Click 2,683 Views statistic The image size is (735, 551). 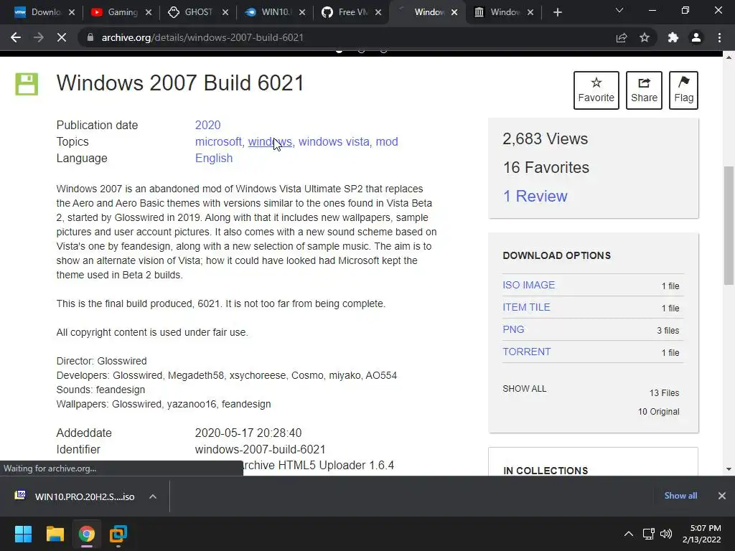pos(546,139)
